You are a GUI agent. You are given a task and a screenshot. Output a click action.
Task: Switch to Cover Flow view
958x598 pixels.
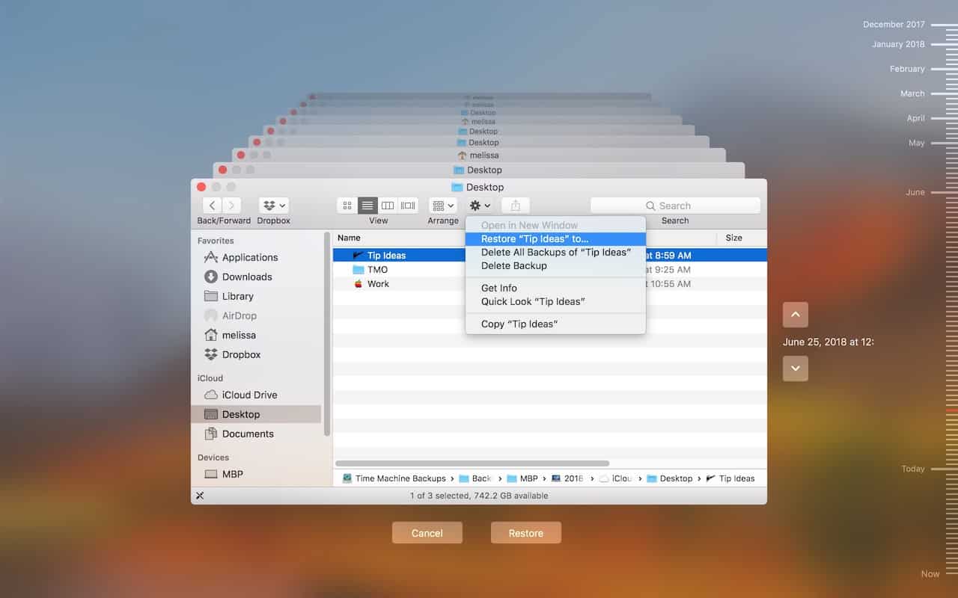[408, 206]
